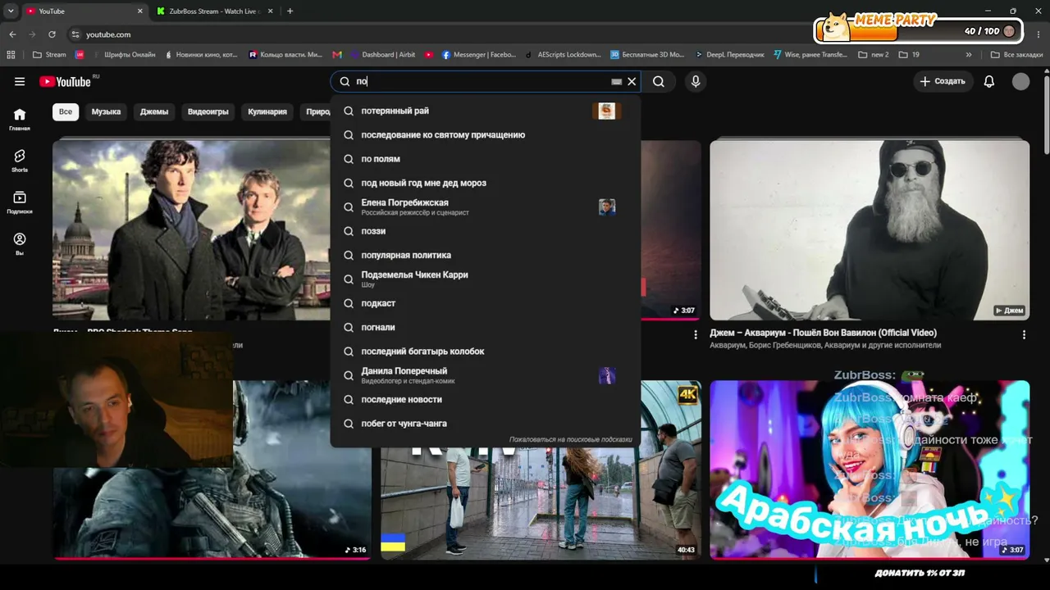Select the Видеоигры filter chip
The image size is (1050, 590).
[x=208, y=111]
